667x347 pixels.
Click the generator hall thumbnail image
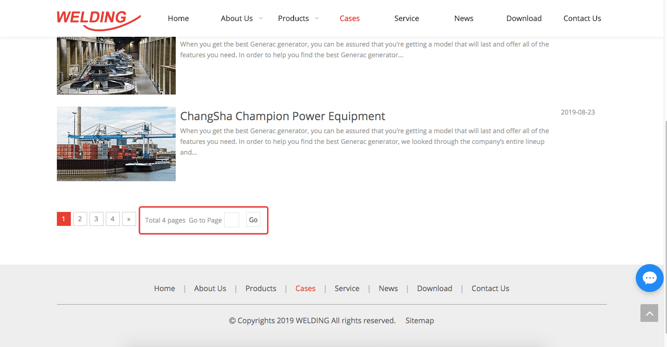click(116, 65)
